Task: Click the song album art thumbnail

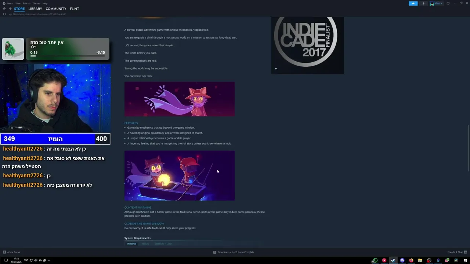Action: [13, 49]
